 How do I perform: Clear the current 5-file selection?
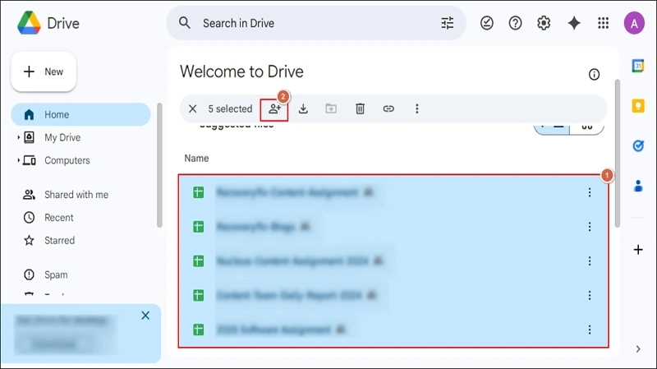[193, 109]
